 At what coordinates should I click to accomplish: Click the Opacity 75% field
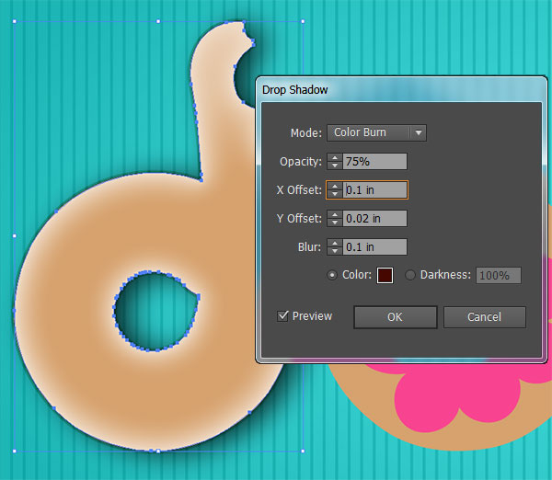[x=375, y=162]
